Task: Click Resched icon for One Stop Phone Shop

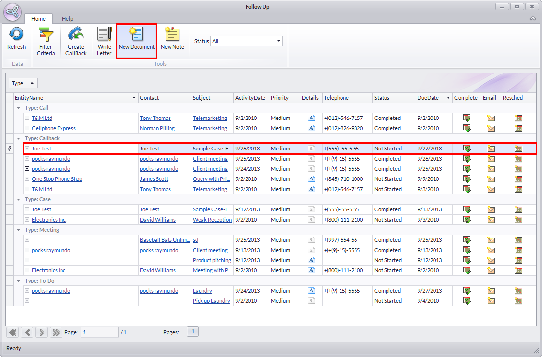Action: pyautogui.click(x=518, y=179)
